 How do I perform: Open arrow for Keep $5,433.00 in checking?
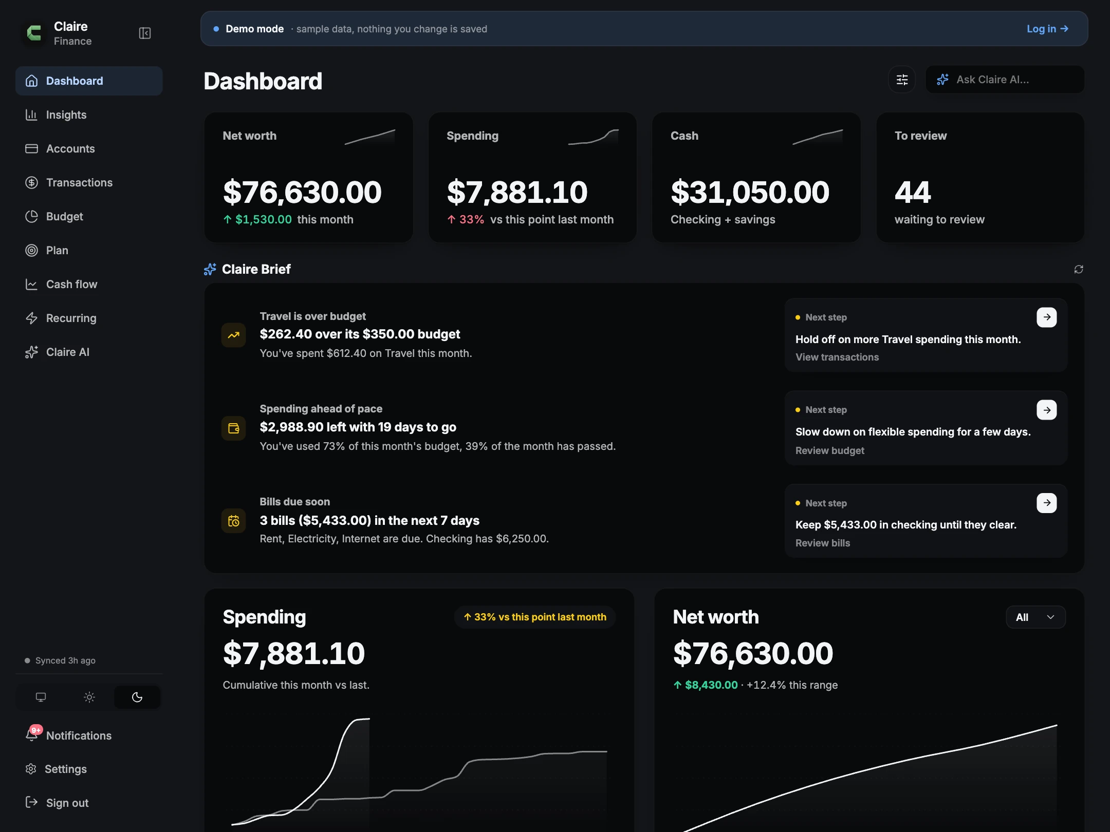point(1047,503)
